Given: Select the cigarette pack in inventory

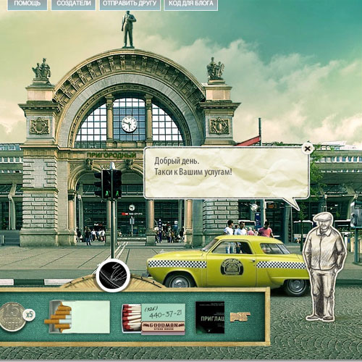Looking at the screenshot, I should point(77,316).
